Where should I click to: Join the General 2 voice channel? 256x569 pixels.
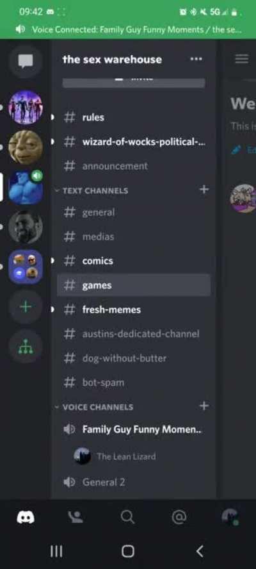click(134, 482)
